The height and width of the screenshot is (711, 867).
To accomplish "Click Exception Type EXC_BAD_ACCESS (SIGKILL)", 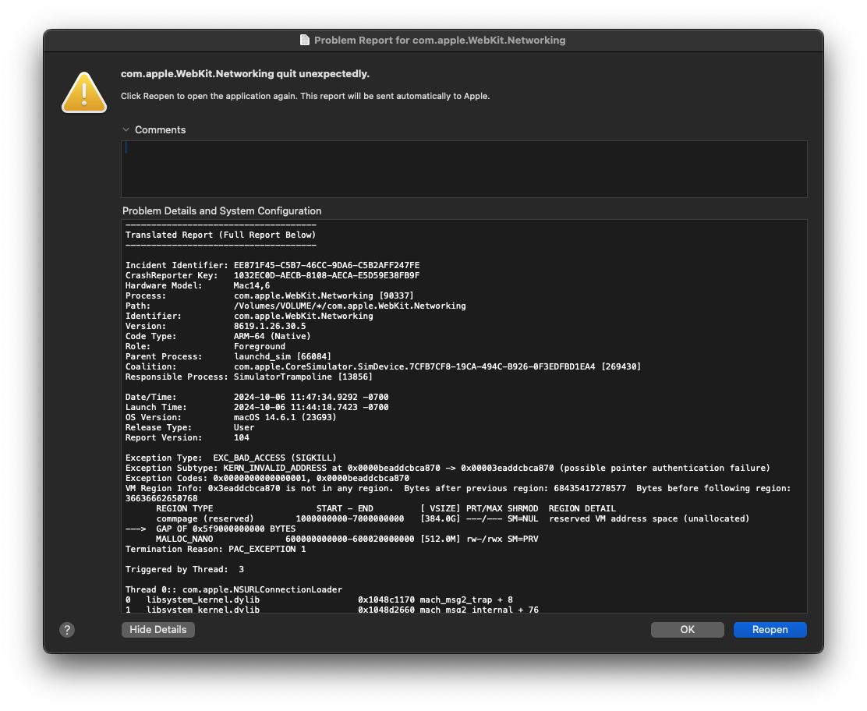I will (231, 458).
